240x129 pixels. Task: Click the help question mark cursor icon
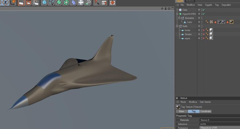tap(96, 3)
